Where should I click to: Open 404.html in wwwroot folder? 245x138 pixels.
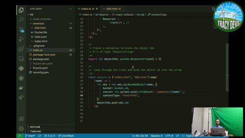point(40,28)
